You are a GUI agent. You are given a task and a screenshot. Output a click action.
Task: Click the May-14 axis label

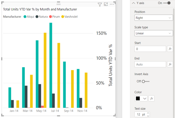click(41, 111)
